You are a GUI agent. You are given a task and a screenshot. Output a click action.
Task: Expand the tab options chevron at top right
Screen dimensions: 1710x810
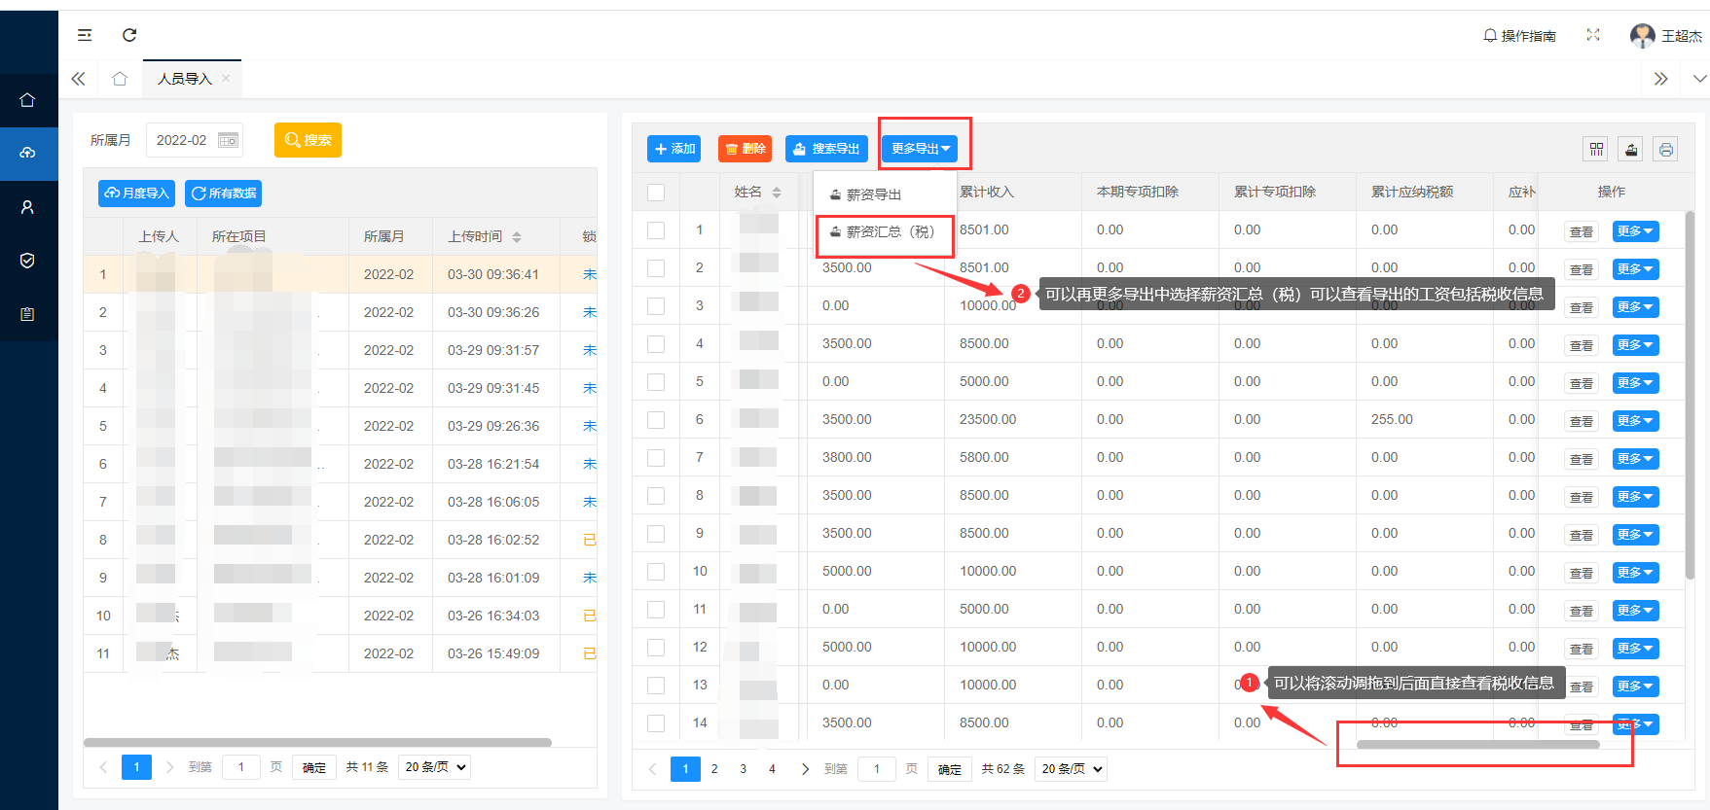click(x=1699, y=79)
